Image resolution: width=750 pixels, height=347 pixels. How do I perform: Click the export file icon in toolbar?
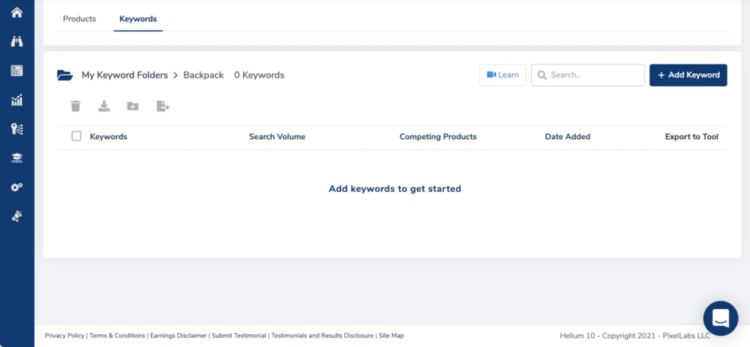click(163, 106)
